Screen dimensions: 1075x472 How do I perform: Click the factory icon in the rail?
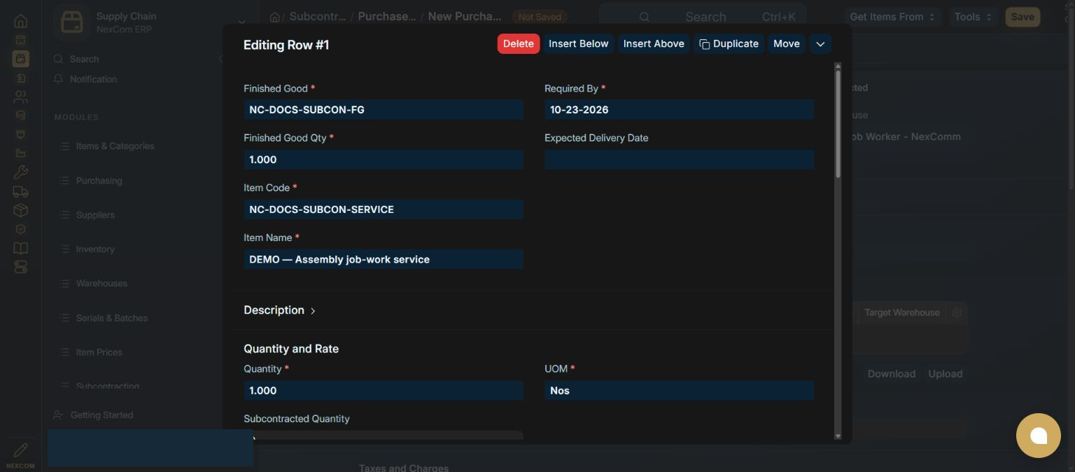pos(20,153)
